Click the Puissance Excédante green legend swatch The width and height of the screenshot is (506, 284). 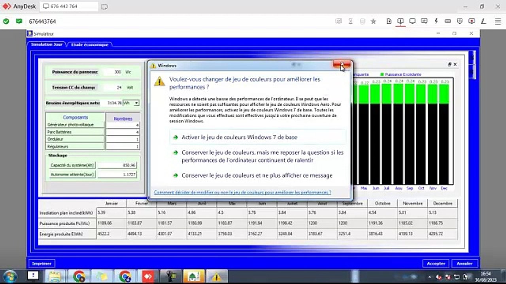tap(382, 74)
